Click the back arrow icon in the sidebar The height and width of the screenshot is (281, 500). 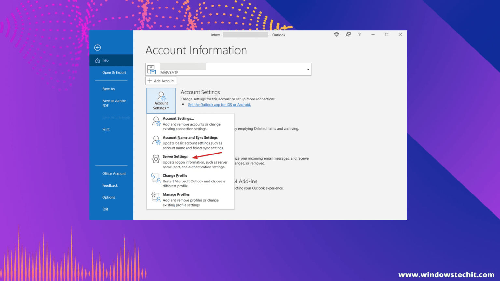(97, 47)
